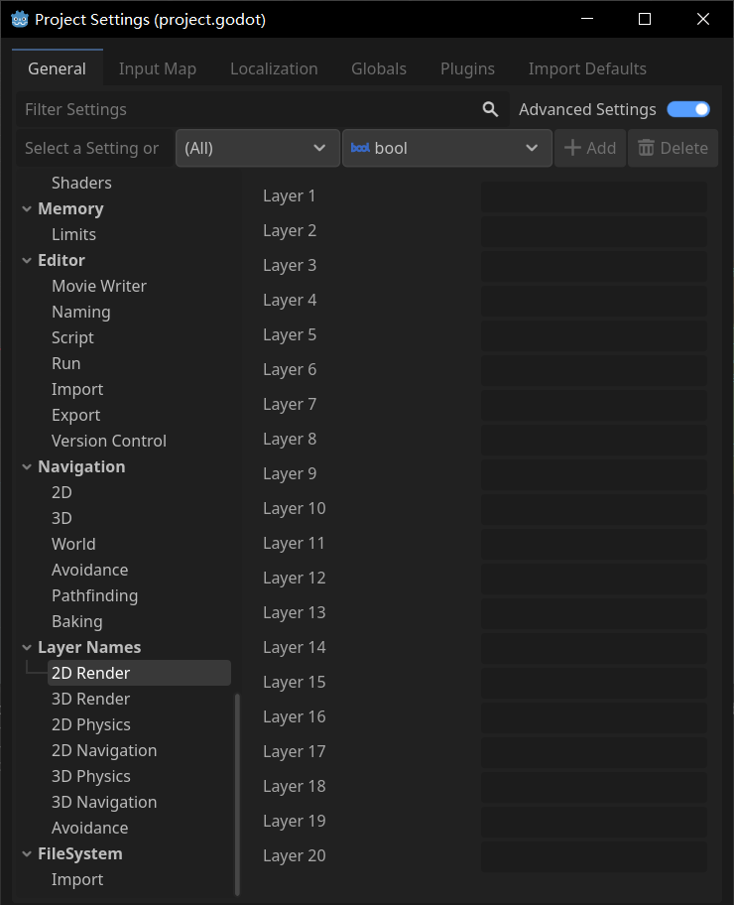Select Script under Editor
This screenshot has width=734, height=905.
click(x=72, y=338)
